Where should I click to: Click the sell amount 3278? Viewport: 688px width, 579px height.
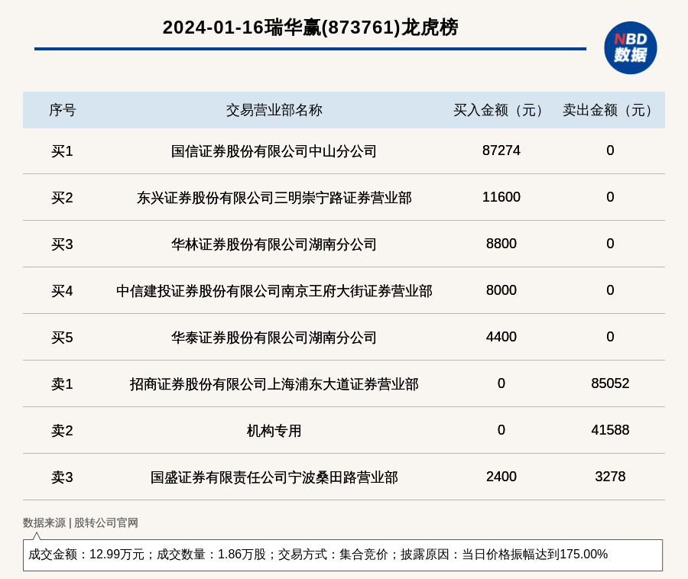tap(610, 477)
